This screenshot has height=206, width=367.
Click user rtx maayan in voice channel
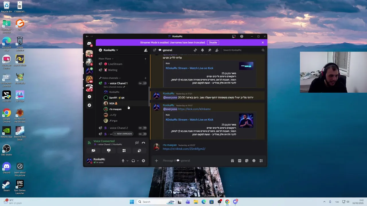point(125,109)
